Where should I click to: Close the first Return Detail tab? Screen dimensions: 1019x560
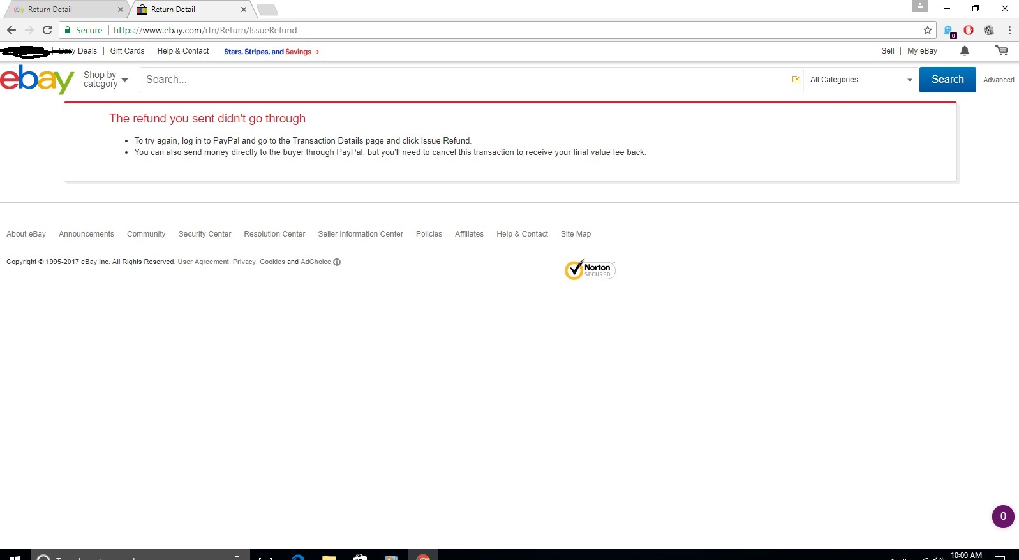[x=121, y=10]
